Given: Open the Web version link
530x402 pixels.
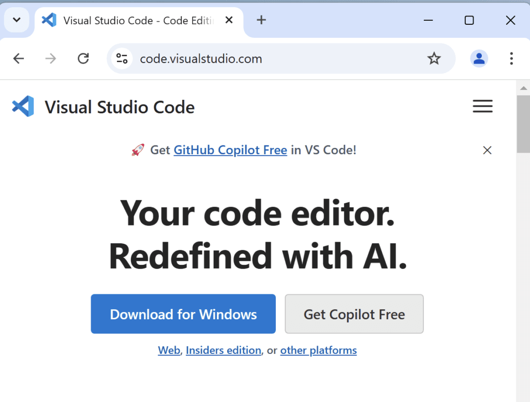Looking at the screenshot, I should pyautogui.click(x=169, y=350).
